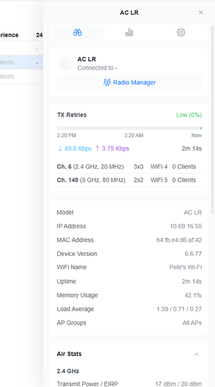Open the Settings gear tab

[181, 32]
